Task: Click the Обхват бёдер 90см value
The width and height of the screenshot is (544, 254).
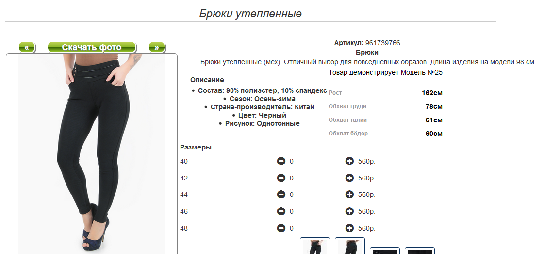Action: point(434,134)
